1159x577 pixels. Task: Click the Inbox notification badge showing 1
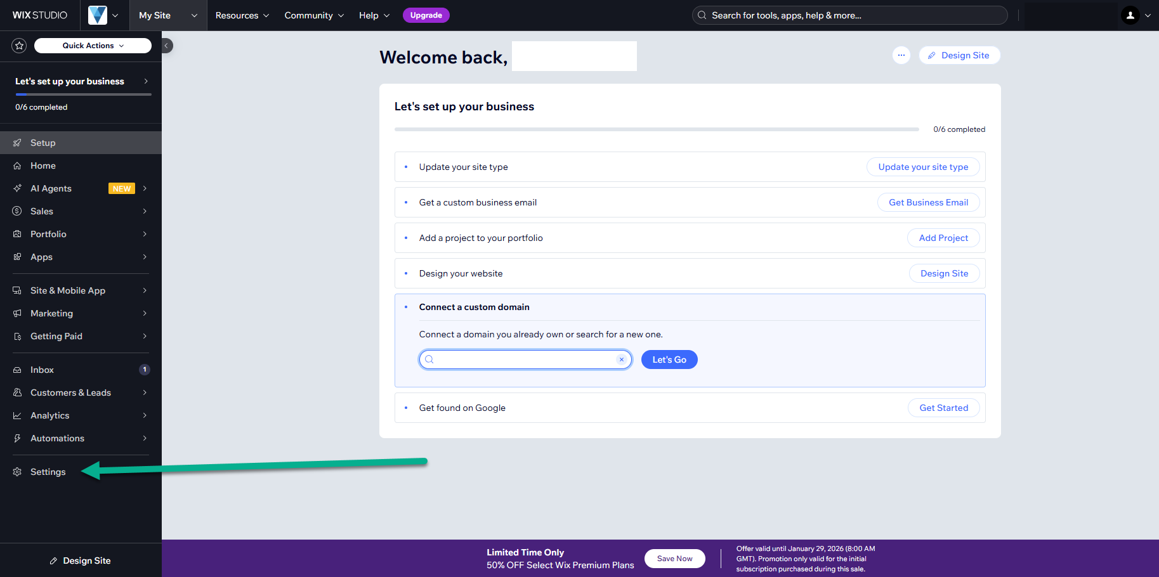tap(145, 370)
